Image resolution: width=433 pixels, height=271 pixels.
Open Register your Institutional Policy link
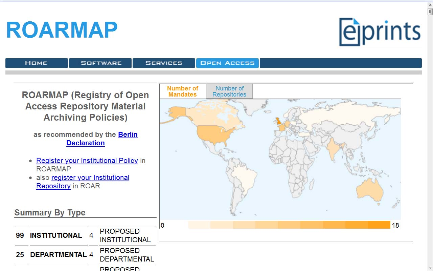87,161
